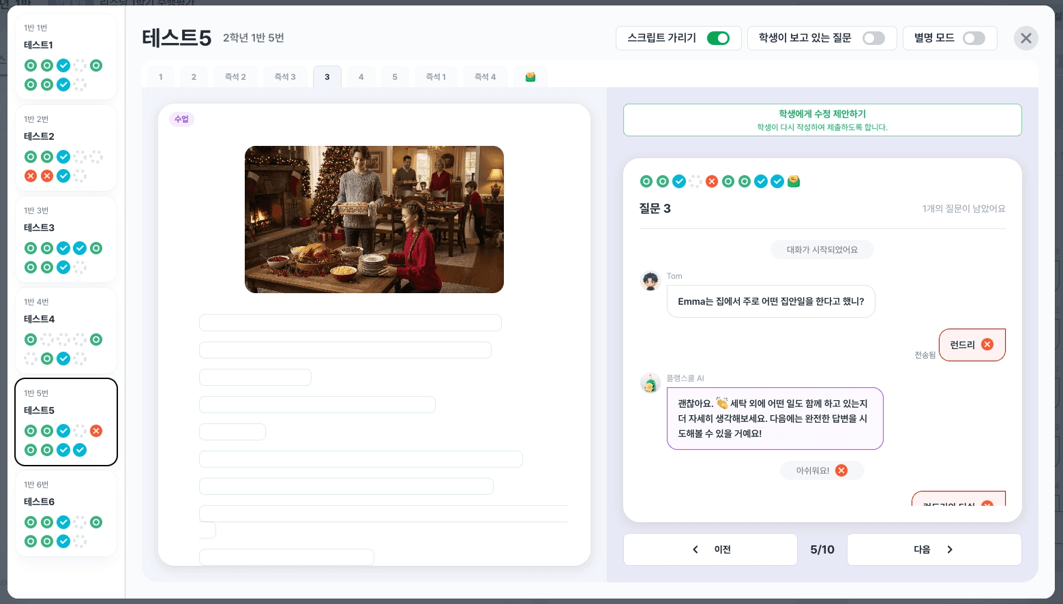Select student card 테스트3
Screen dimensions: 1063x604
click(x=66, y=239)
